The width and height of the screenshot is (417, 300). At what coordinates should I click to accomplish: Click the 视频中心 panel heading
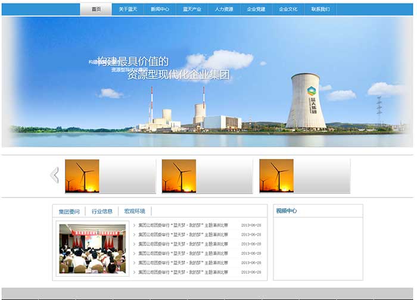click(287, 211)
